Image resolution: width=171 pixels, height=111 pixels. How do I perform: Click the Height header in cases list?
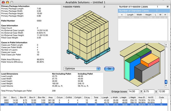[x=148, y=15]
